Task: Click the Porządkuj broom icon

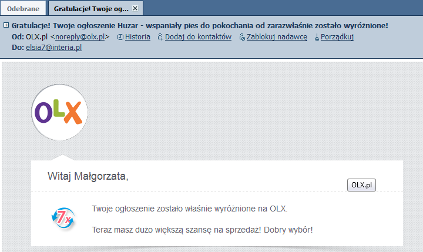Action: (317, 37)
